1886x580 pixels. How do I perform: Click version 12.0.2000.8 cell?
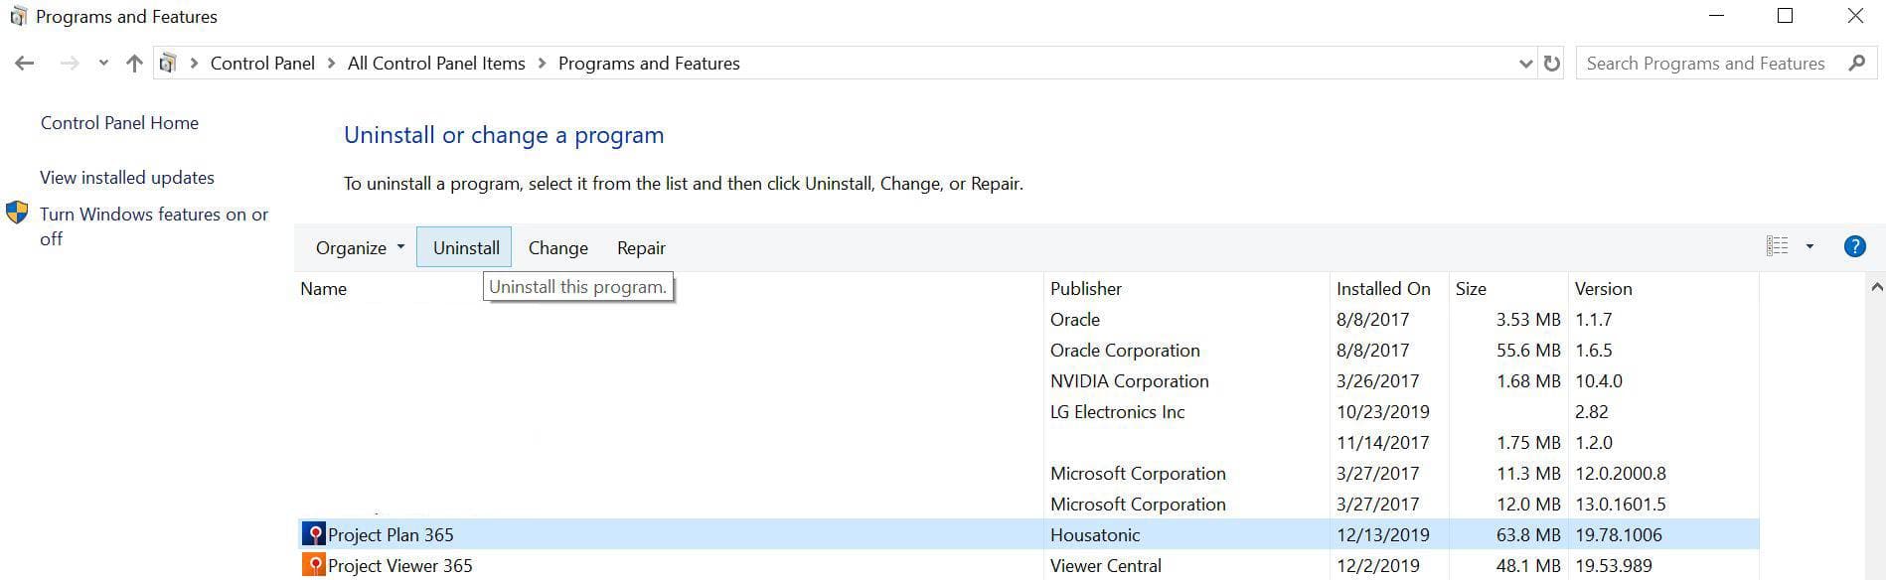point(1621,474)
